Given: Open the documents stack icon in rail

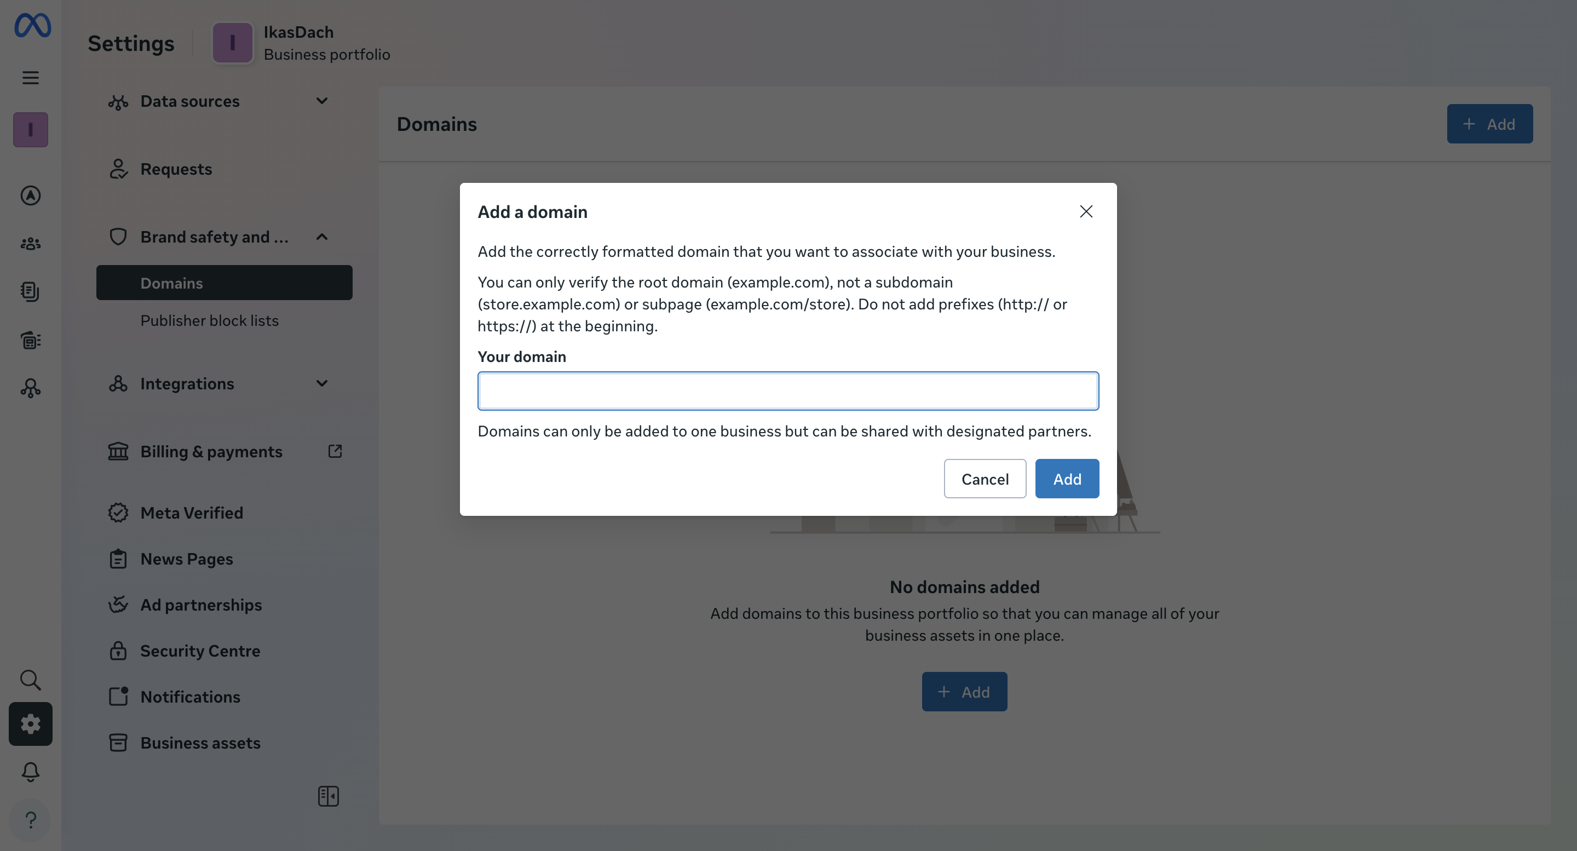Looking at the screenshot, I should click(x=31, y=291).
